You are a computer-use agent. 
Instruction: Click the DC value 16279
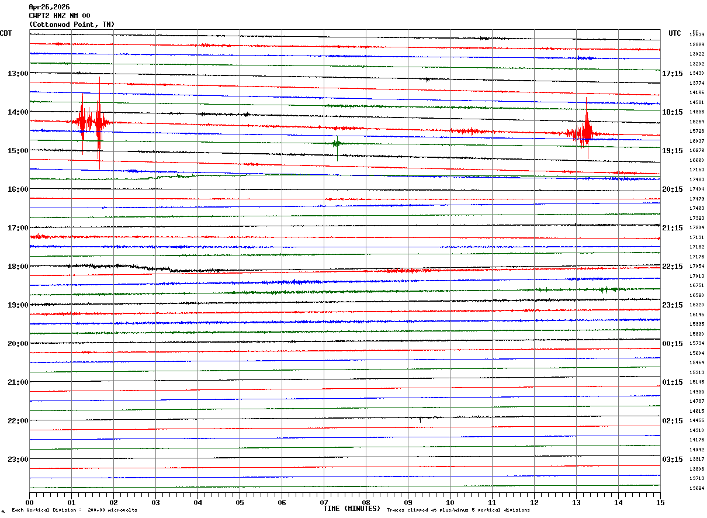(x=696, y=151)
